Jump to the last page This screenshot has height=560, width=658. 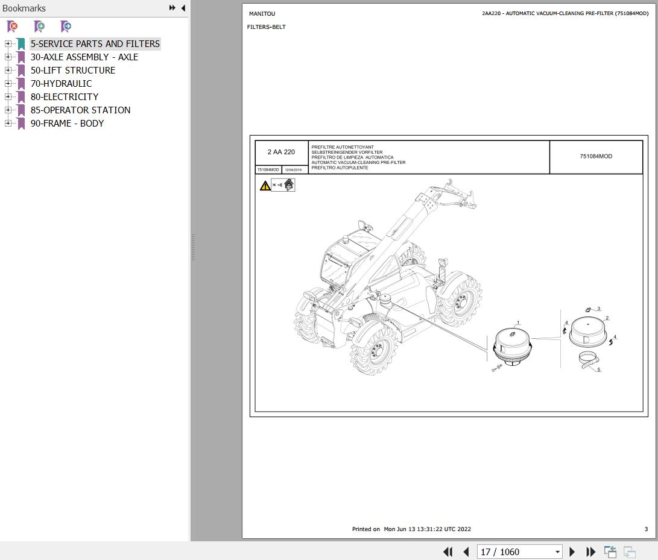(x=590, y=552)
